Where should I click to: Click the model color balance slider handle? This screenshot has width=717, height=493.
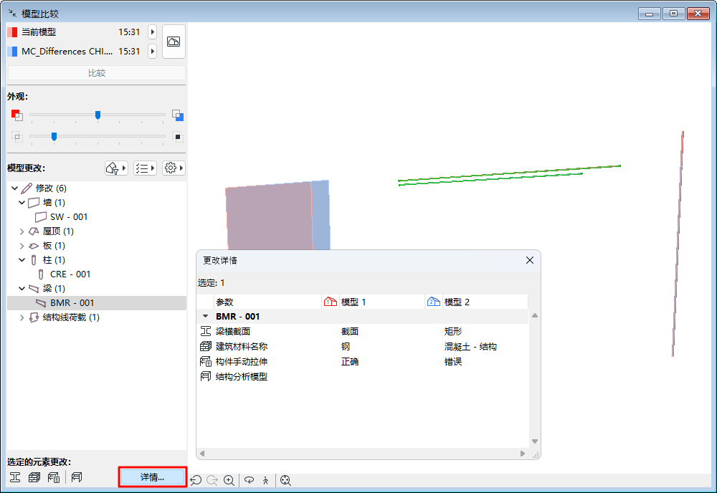98,115
